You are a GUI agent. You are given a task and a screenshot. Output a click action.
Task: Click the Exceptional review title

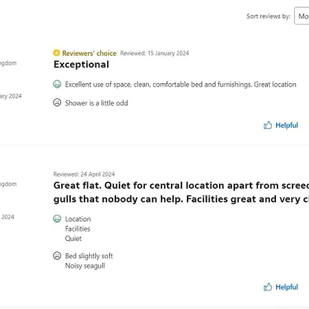point(81,65)
